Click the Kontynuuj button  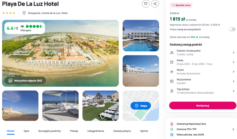[x=203, y=106]
